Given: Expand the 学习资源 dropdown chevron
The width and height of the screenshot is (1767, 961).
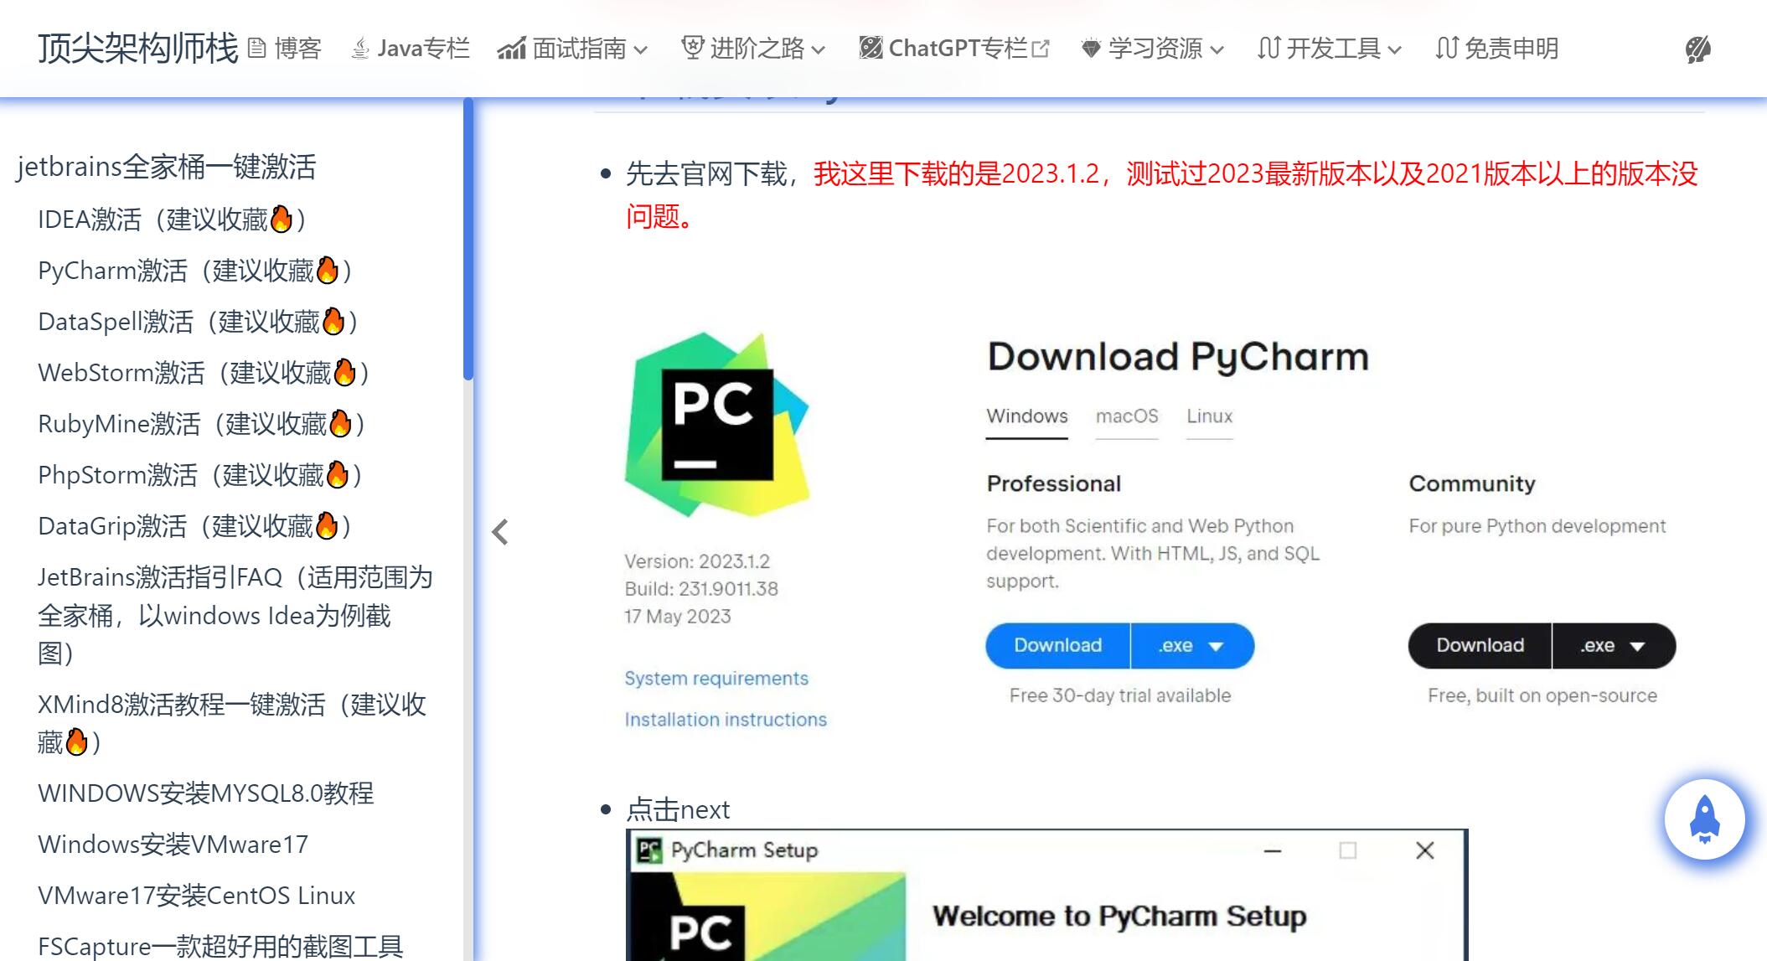Looking at the screenshot, I should coord(1217,50).
